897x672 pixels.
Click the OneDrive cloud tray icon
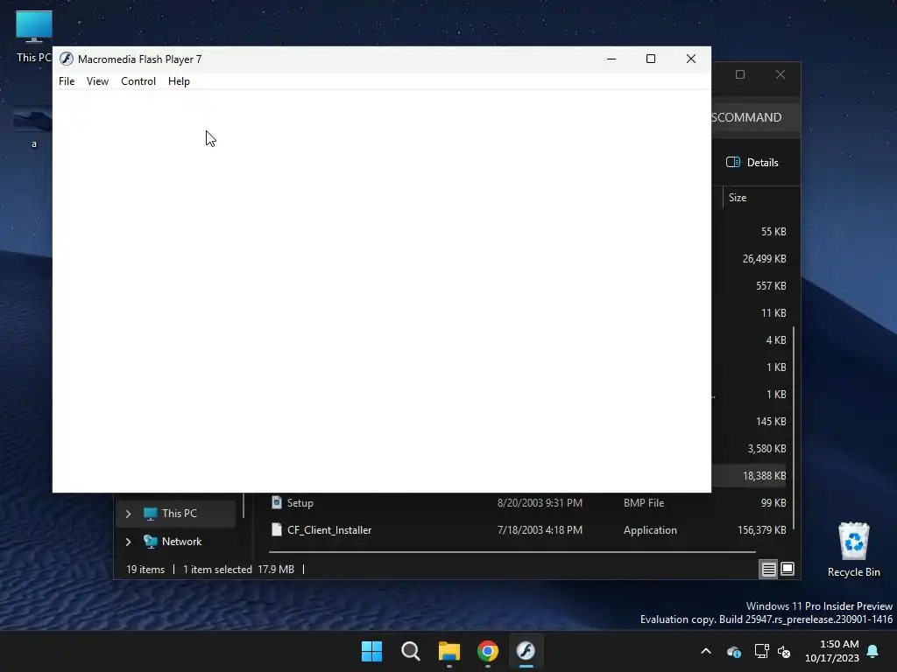(x=733, y=651)
